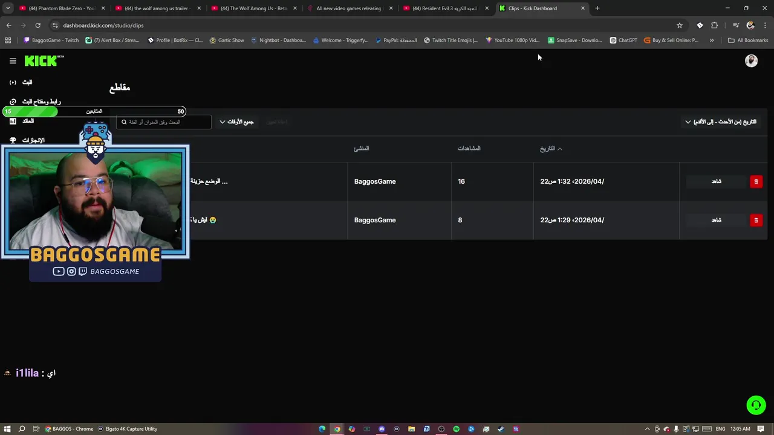Open the achievements trophy sidebar item
This screenshot has height=435, width=774.
(28, 140)
